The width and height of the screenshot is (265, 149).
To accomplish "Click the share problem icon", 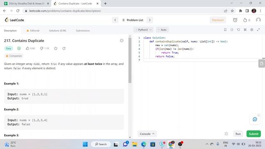I will [64, 48].
